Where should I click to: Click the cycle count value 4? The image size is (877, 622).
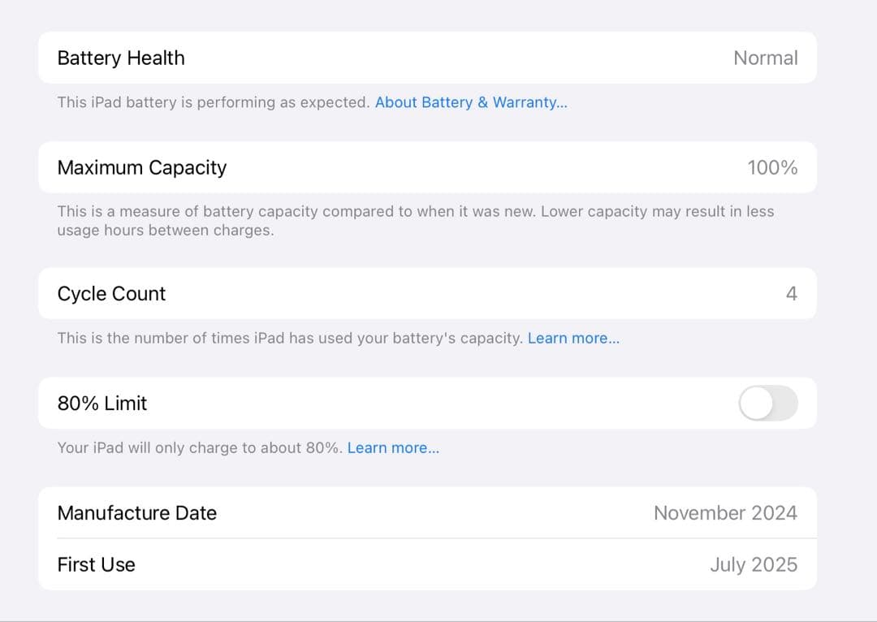792,293
